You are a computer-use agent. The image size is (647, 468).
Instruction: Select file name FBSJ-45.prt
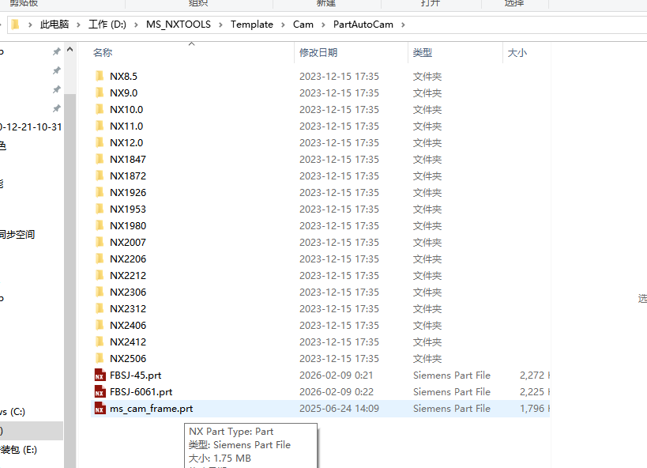[135, 375]
